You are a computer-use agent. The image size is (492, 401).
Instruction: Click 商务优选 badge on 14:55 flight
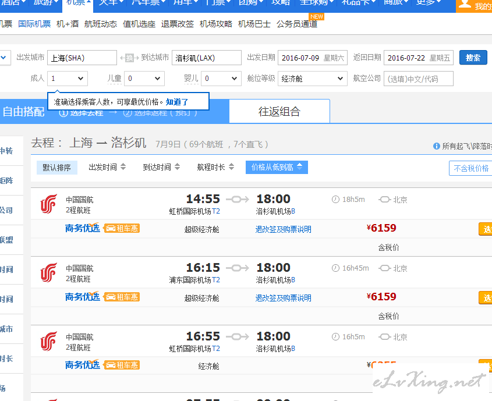83,228
